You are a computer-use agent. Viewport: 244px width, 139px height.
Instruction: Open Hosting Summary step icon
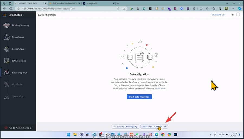[7, 25]
